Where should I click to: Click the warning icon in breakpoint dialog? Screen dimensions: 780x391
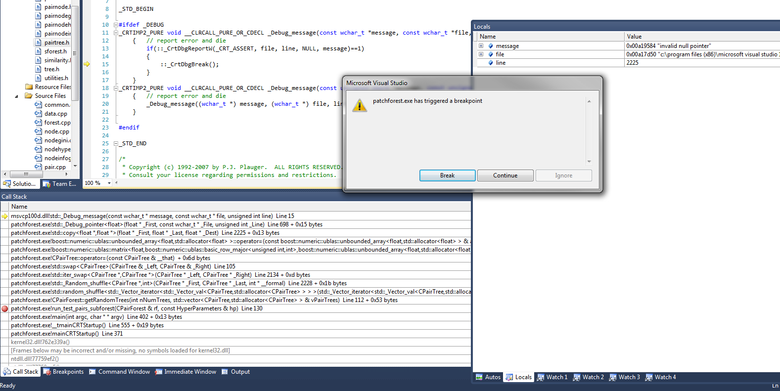tap(360, 105)
